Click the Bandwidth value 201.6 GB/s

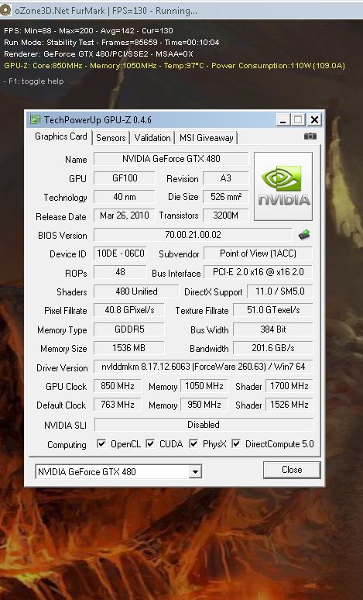272,348
